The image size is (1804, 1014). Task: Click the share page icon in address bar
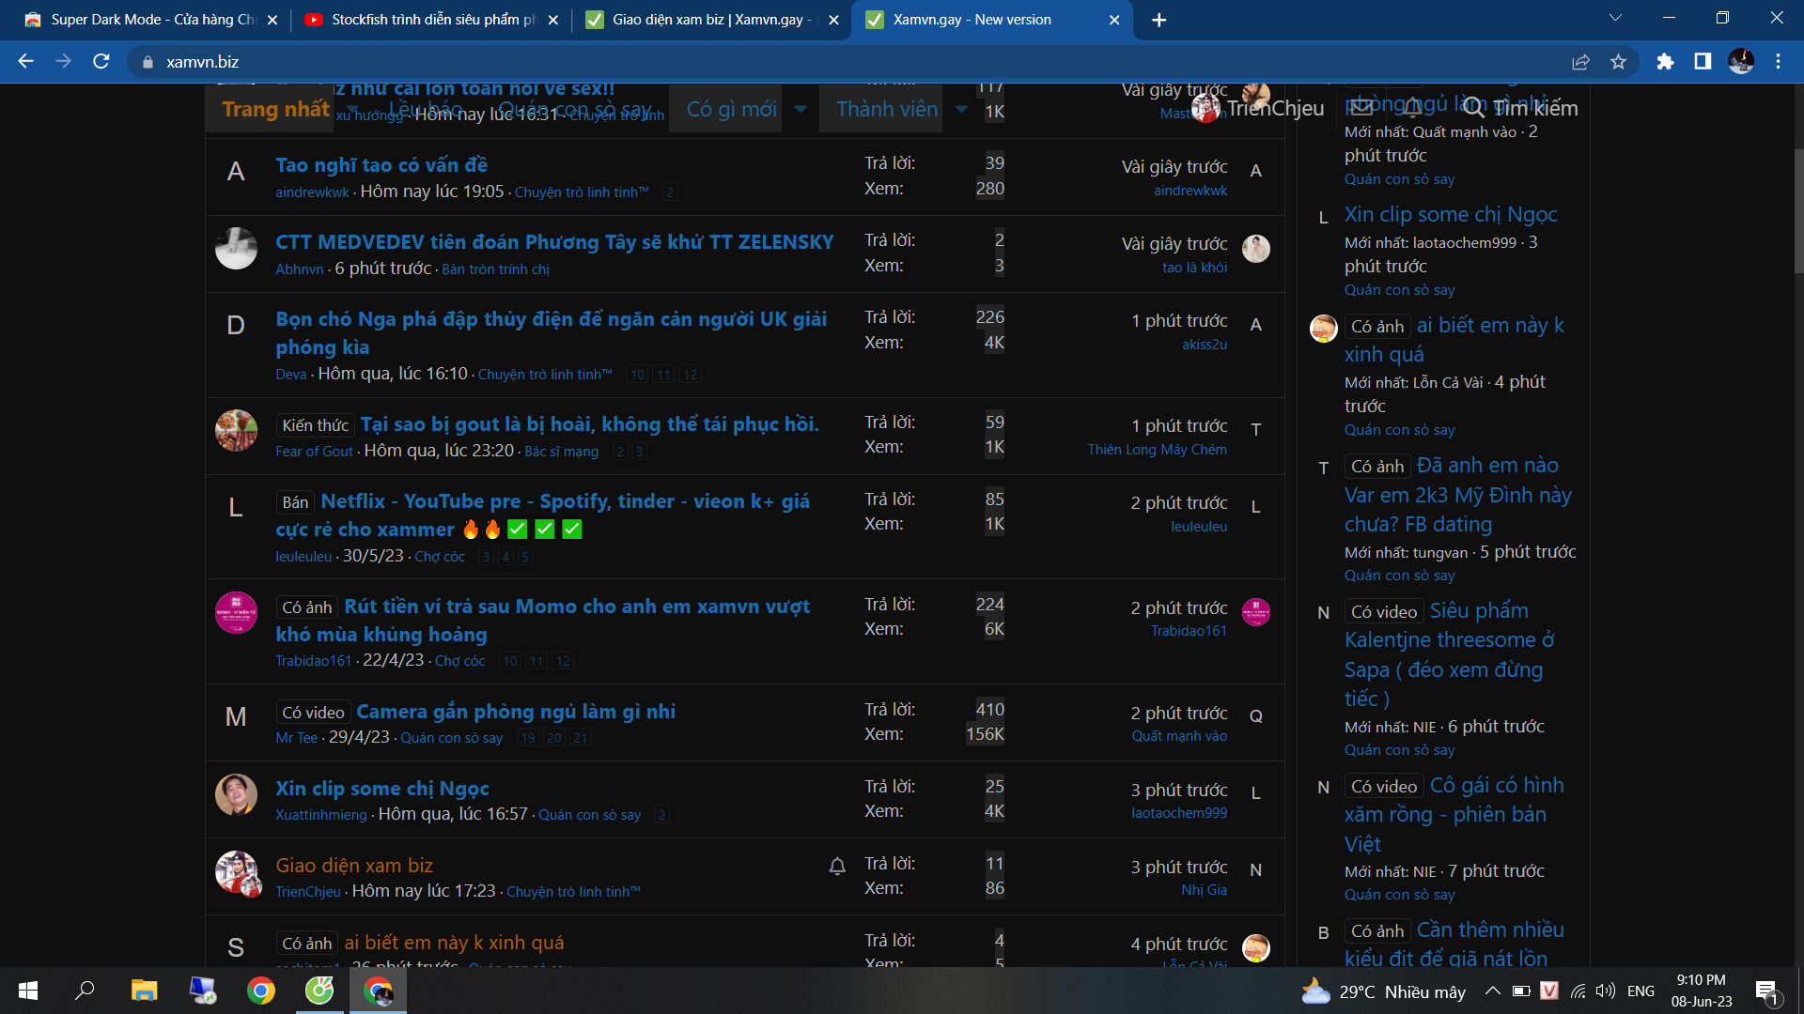1580,62
